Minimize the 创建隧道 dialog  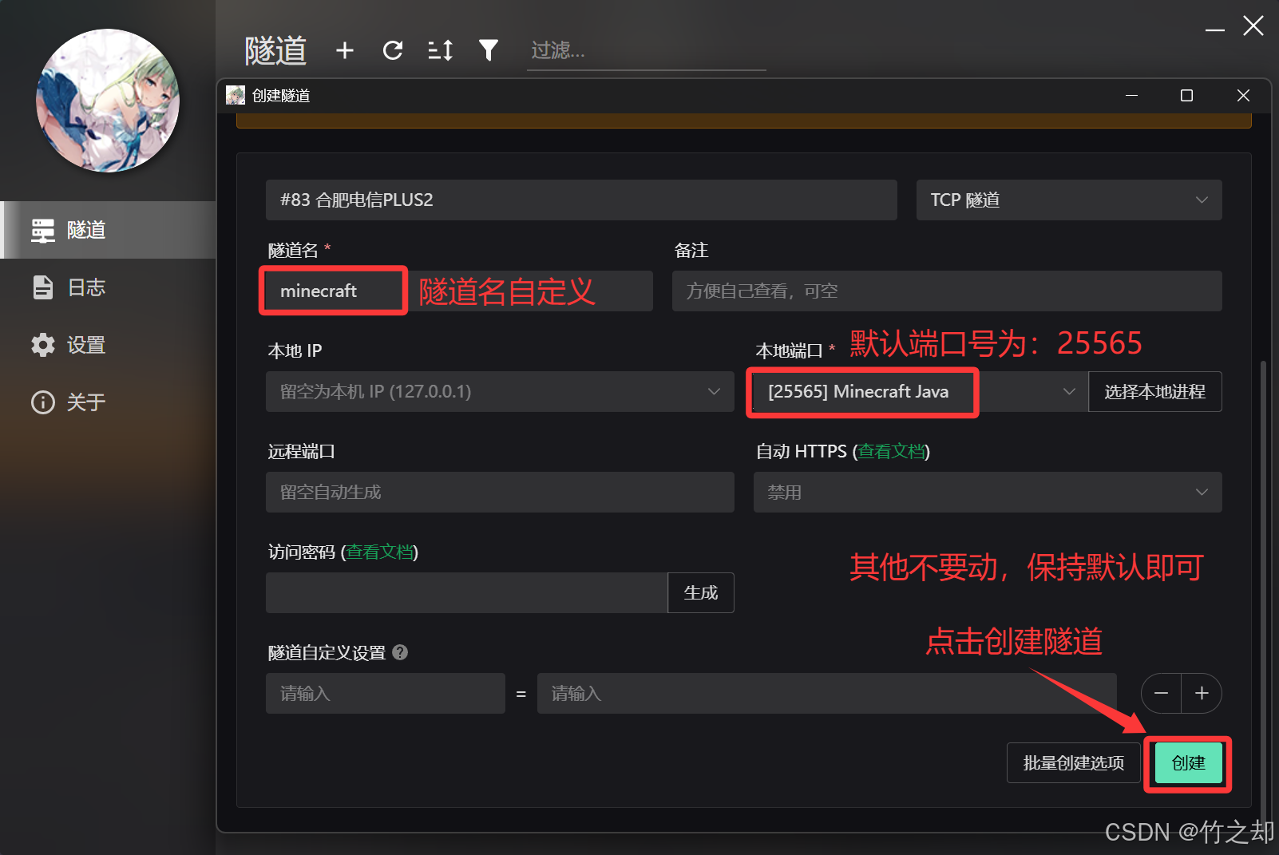pos(1131,95)
